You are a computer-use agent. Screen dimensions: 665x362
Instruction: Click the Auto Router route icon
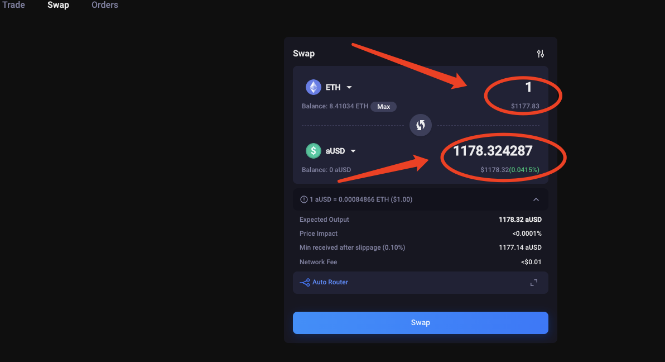305,283
